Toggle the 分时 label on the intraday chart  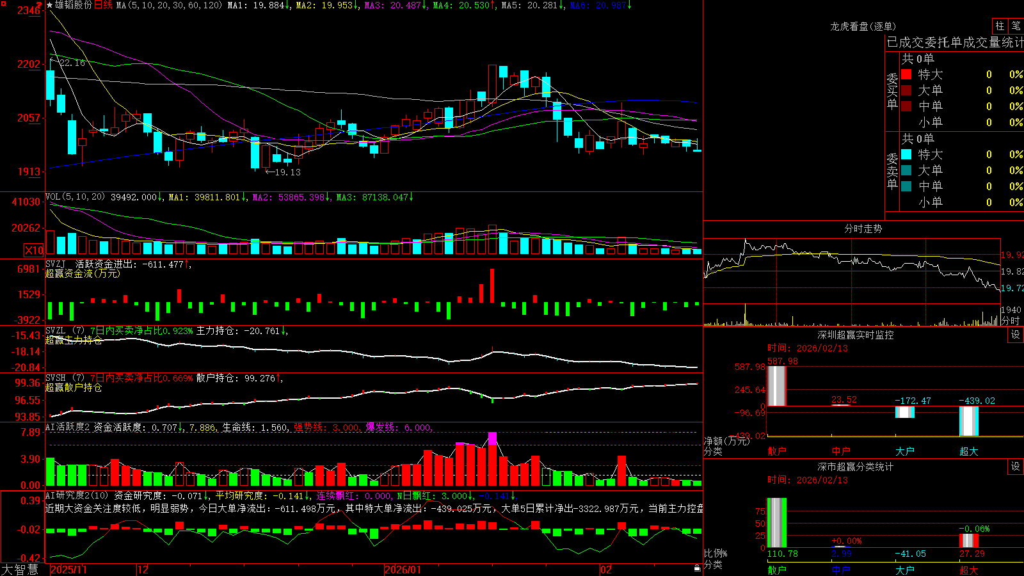coord(1011,321)
